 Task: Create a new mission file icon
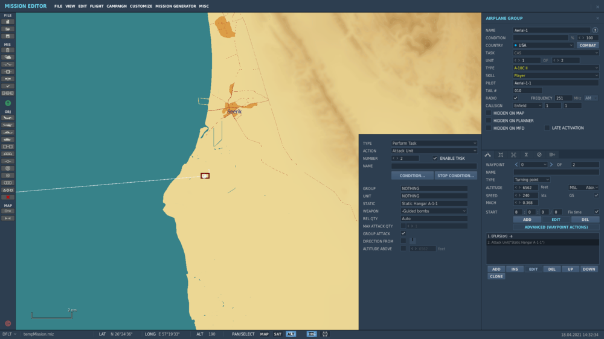coord(8,22)
